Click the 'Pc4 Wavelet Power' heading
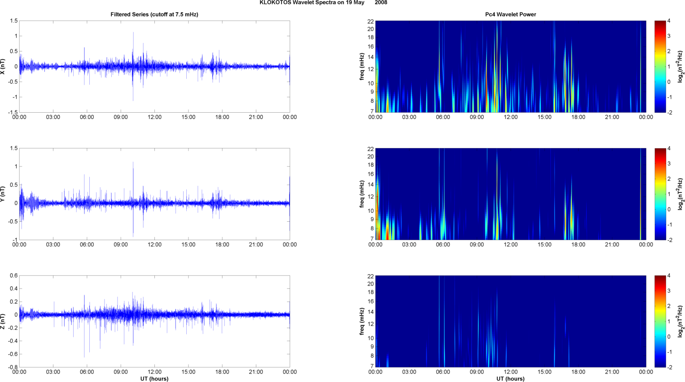The width and height of the screenshot is (685, 382). point(510,14)
